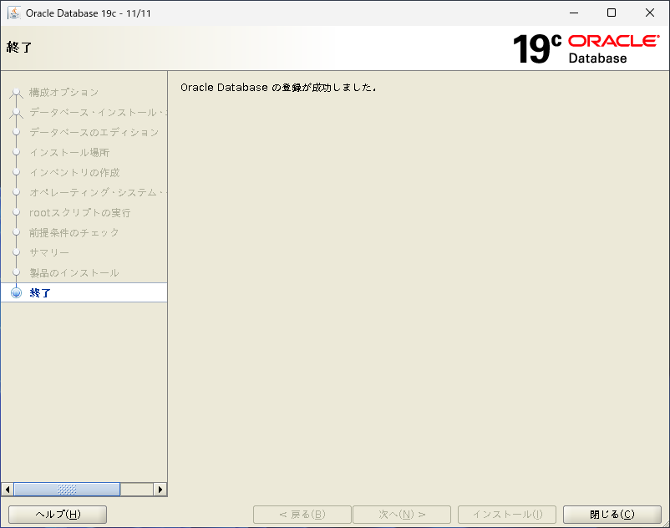Click sidebar scrollbar left arrow
The width and height of the screenshot is (670, 528).
(8, 489)
